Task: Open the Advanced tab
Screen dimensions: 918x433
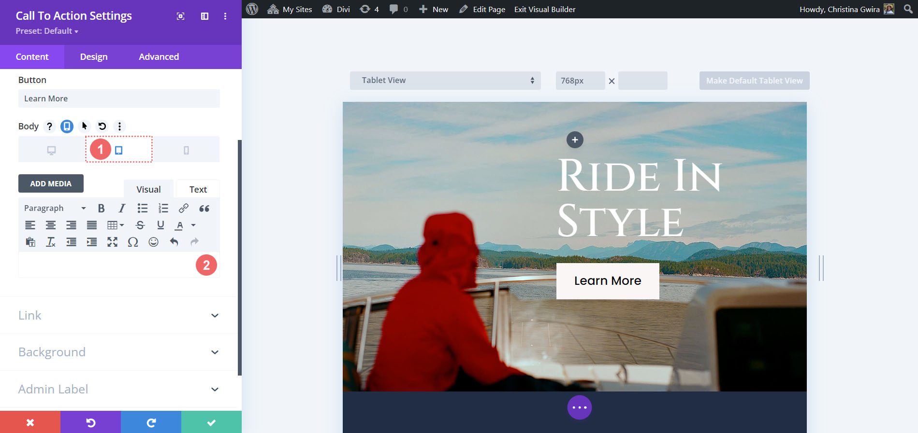Action: tap(159, 57)
